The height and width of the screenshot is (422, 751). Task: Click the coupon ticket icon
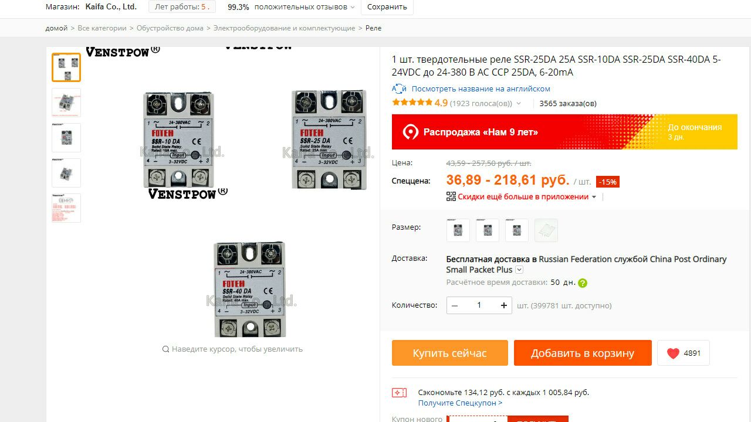pyautogui.click(x=399, y=393)
